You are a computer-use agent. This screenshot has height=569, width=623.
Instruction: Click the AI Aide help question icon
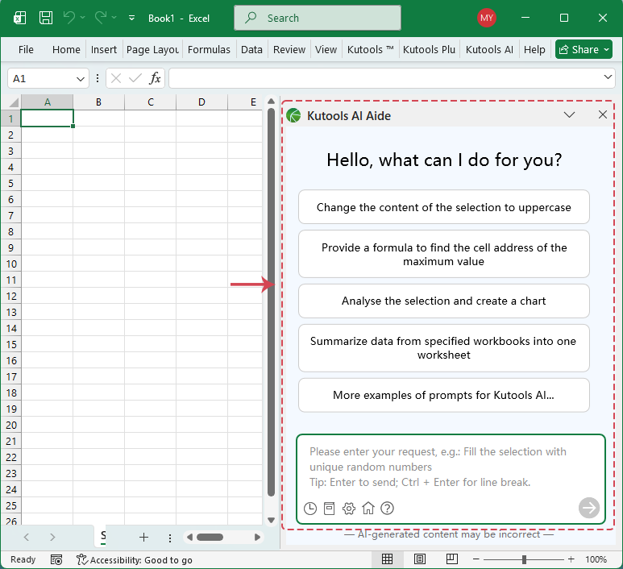(387, 509)
